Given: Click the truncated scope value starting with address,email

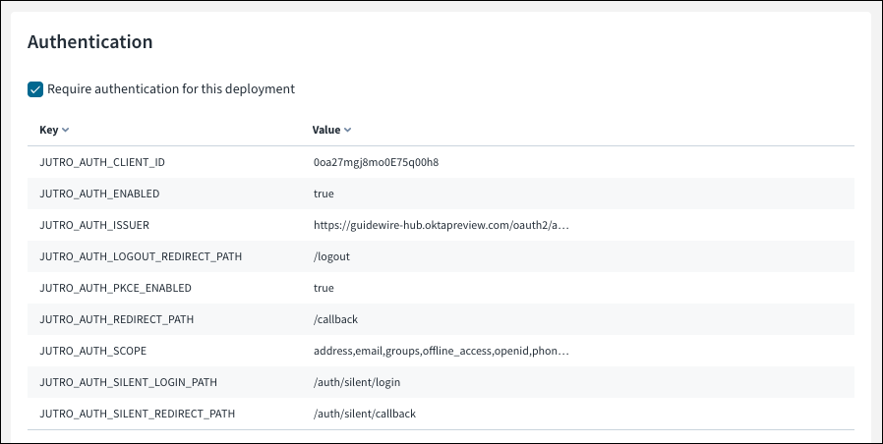Looking at the screenshot, I should (x=441, y=351).
